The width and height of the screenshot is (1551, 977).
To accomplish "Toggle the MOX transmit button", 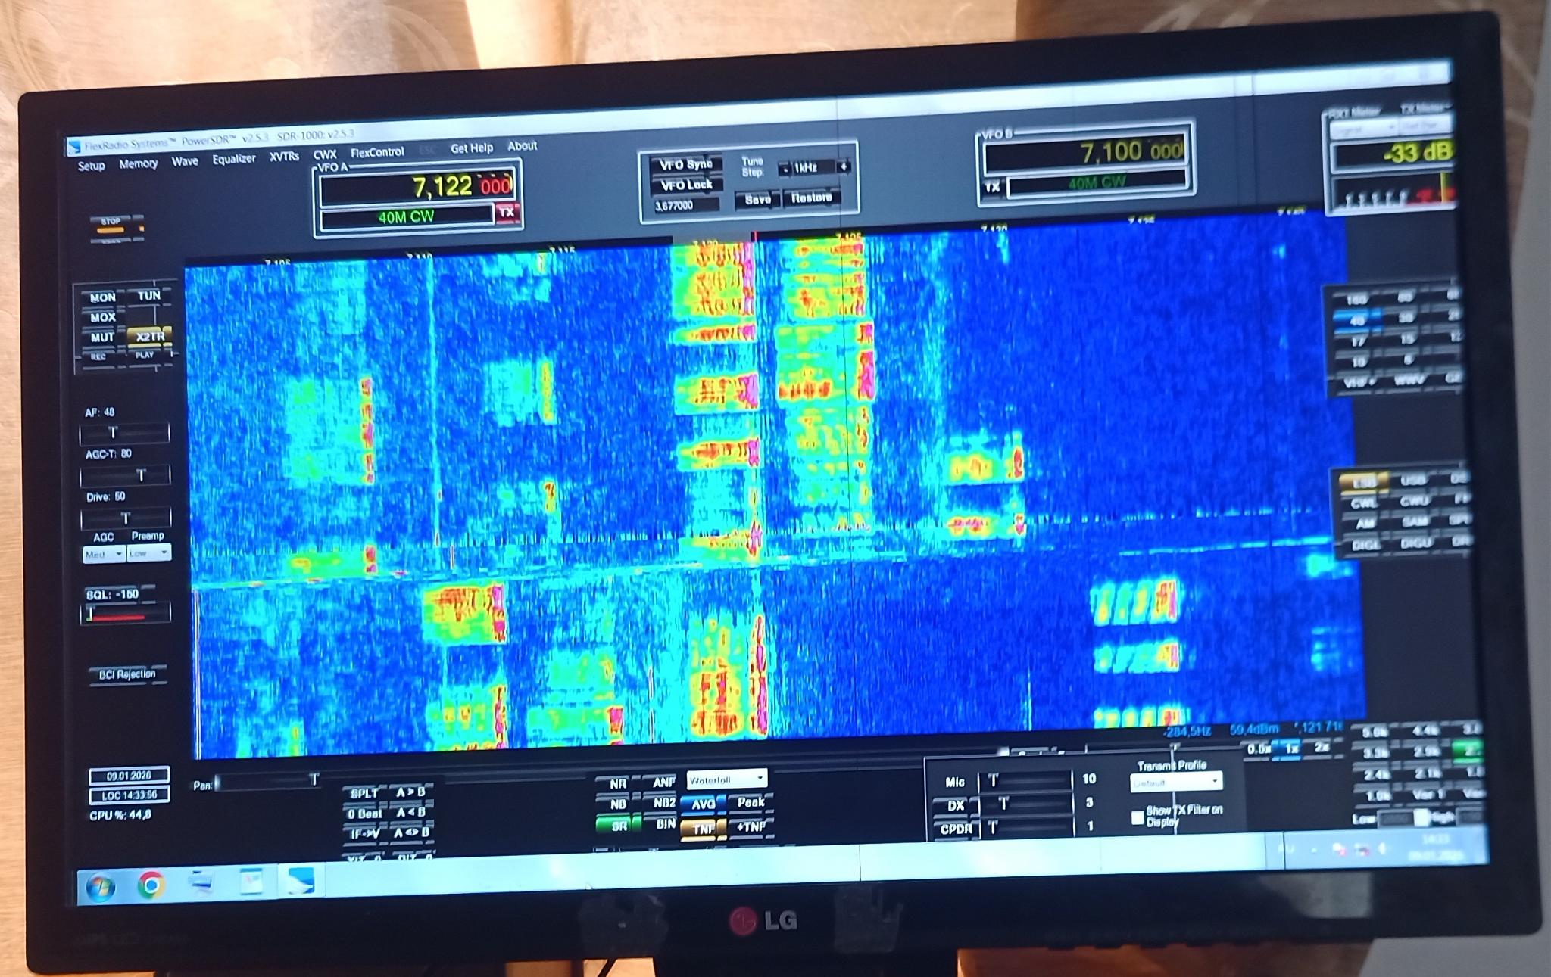I will (103, 317).
